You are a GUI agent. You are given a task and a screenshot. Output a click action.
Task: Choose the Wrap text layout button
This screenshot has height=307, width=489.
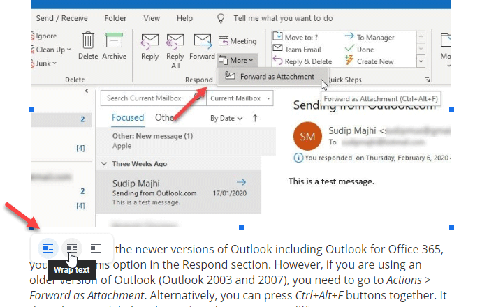[x=72, y=248]
